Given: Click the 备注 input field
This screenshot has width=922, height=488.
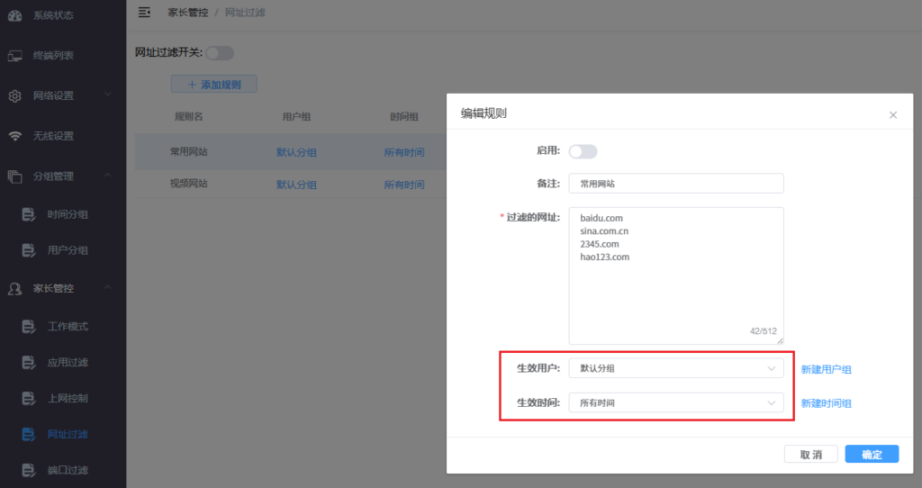Looking at the screenshot, I should 675,184.
